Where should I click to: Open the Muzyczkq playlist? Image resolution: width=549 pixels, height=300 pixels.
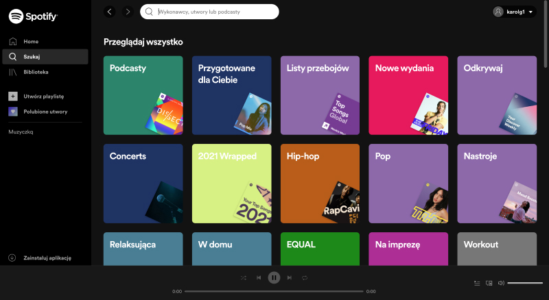[x=21, y=132]
